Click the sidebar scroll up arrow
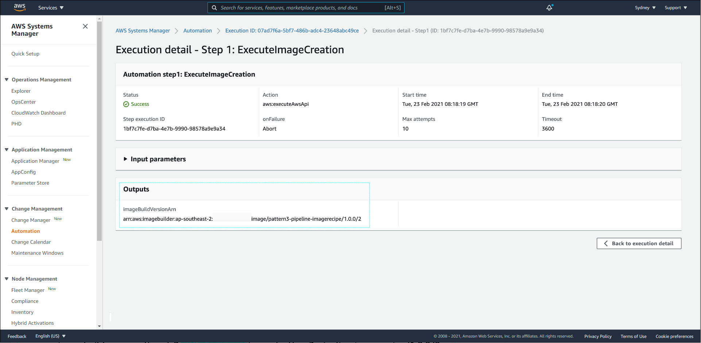The width and height of the screenshot is (701, 343). [99, 18]
